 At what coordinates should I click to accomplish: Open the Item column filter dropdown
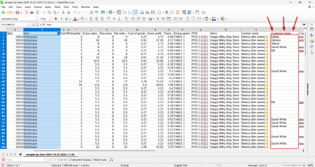(59, 34)
